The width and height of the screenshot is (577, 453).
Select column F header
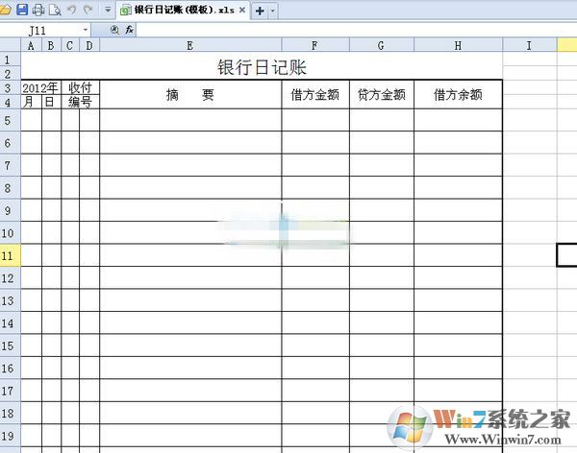[315, 45]
